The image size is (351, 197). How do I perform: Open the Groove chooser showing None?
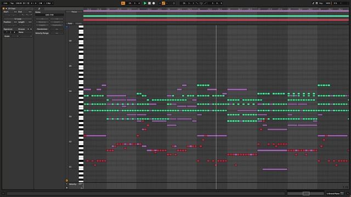25,32
